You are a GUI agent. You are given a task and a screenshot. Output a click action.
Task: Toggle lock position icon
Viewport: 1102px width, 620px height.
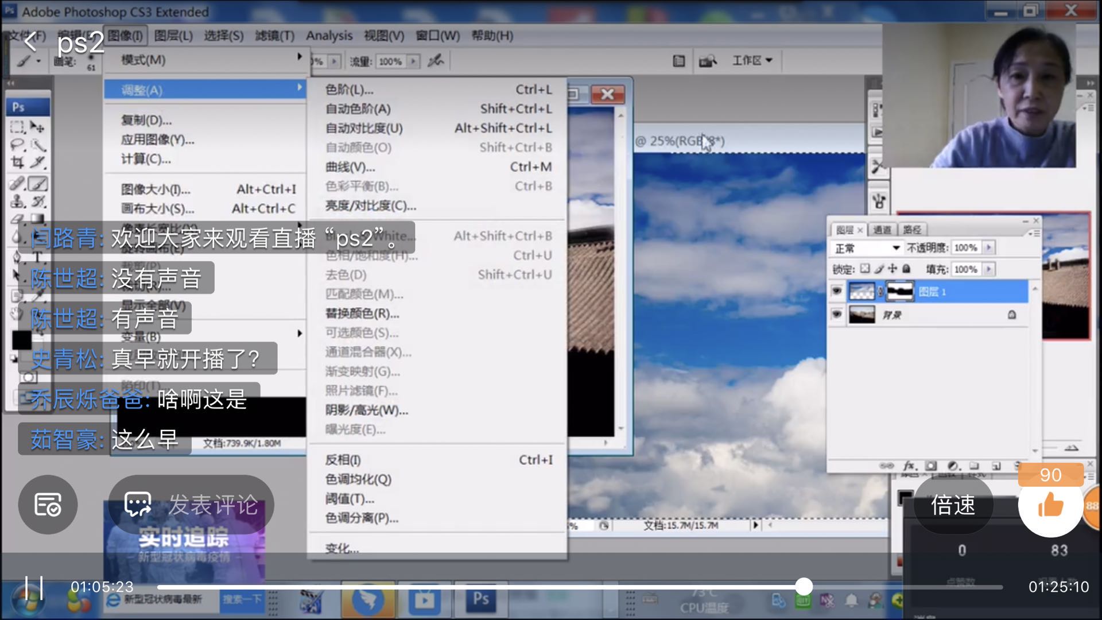(x=893, y=269)
